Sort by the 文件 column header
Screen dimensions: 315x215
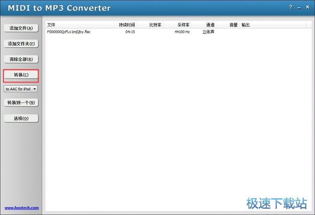80,25
